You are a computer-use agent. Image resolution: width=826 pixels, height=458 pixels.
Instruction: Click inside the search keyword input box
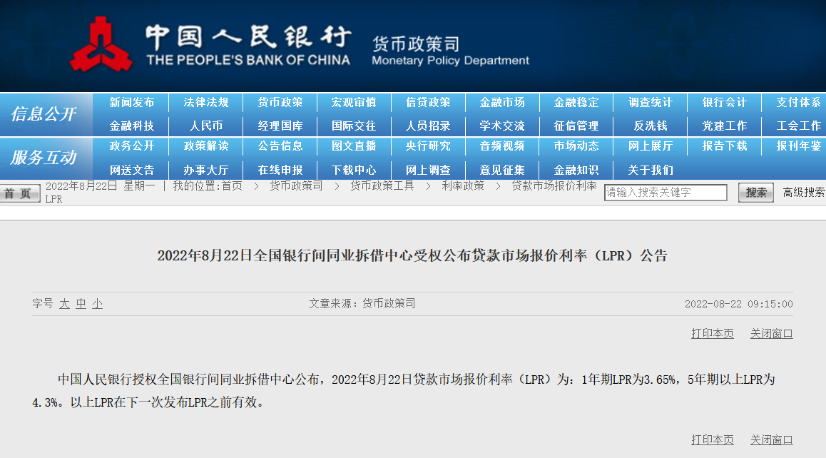663,192
